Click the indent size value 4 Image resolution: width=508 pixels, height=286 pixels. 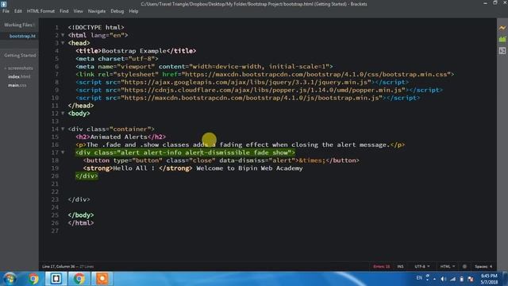tap(491, 267)
